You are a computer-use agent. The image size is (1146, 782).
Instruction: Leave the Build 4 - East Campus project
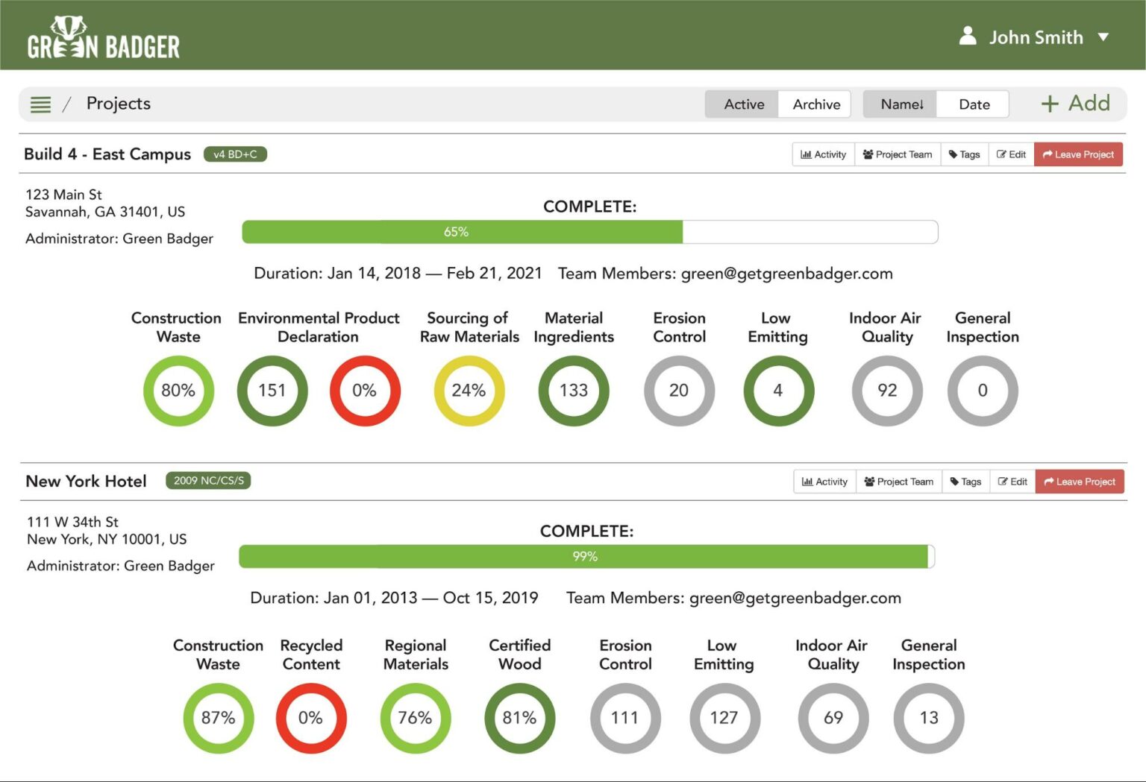tap(1078, 154)
